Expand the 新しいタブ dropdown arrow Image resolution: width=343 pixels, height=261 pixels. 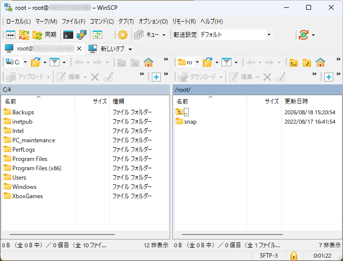tap(130, 49)
